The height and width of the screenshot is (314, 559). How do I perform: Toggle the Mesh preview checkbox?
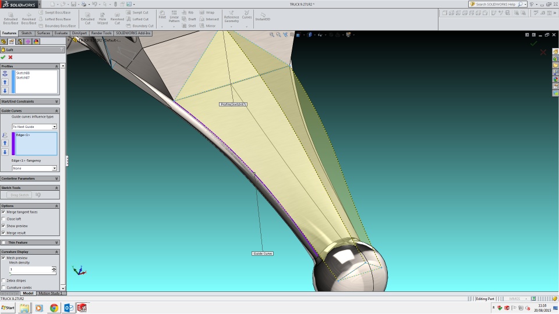pyautogui.click(x=3, y=258)
